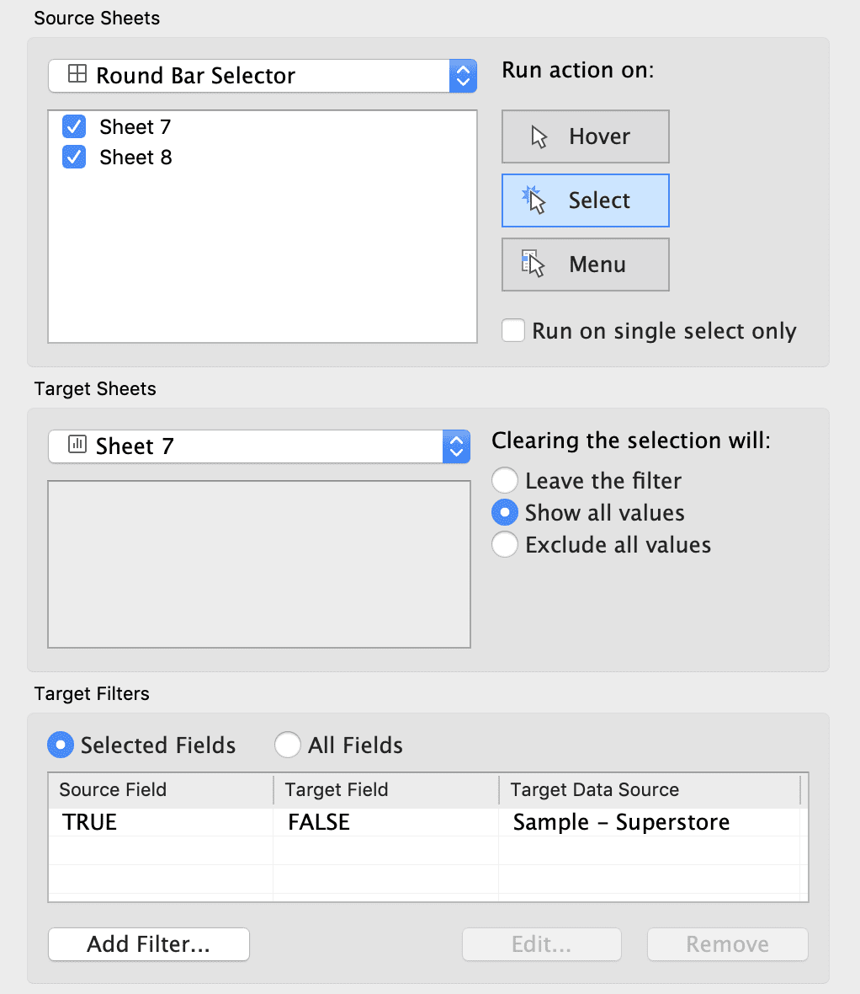Click the Edit filter button
This screenshot has width=860, height=994.
pos(541,944)
